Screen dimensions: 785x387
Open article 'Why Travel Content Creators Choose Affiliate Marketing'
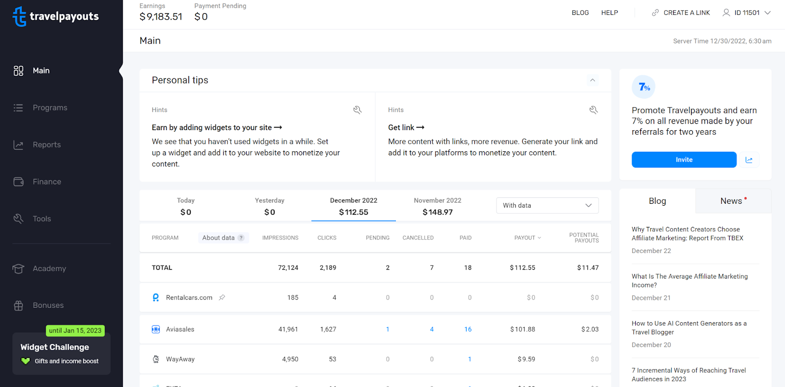(687, 234)
